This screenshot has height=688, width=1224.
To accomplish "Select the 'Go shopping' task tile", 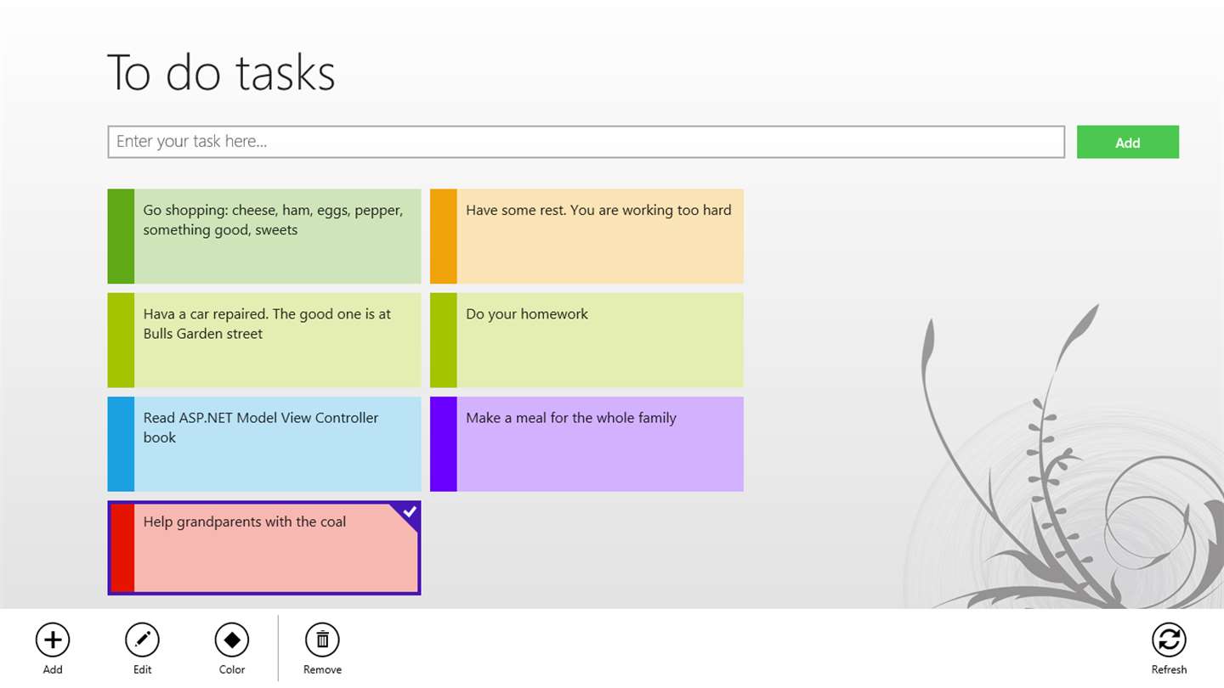I will [277, 236].
